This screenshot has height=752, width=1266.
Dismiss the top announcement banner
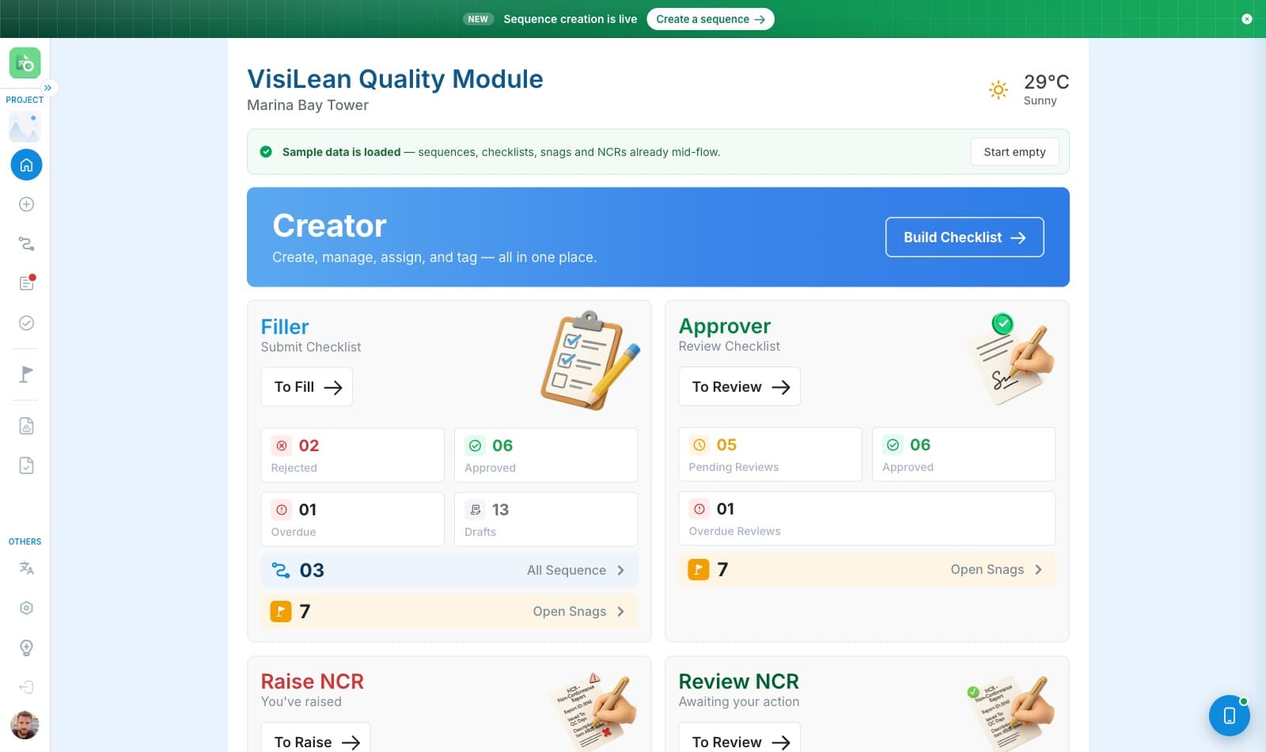point(1247,19)
